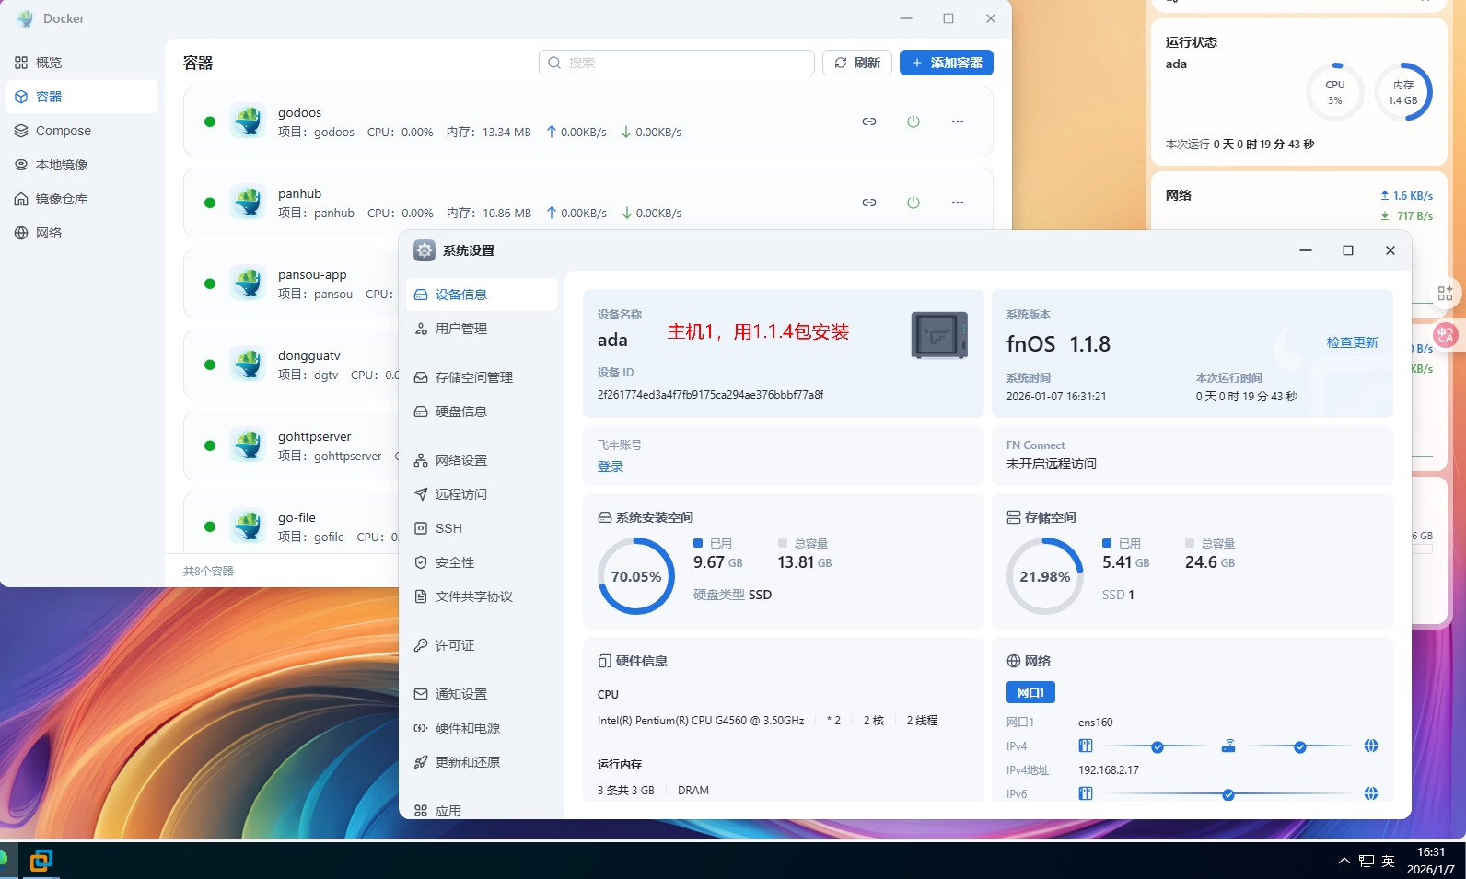Select 容器 in the Docker sidebar
This screenshot has width=1466, height=879.
click(81, 97)
